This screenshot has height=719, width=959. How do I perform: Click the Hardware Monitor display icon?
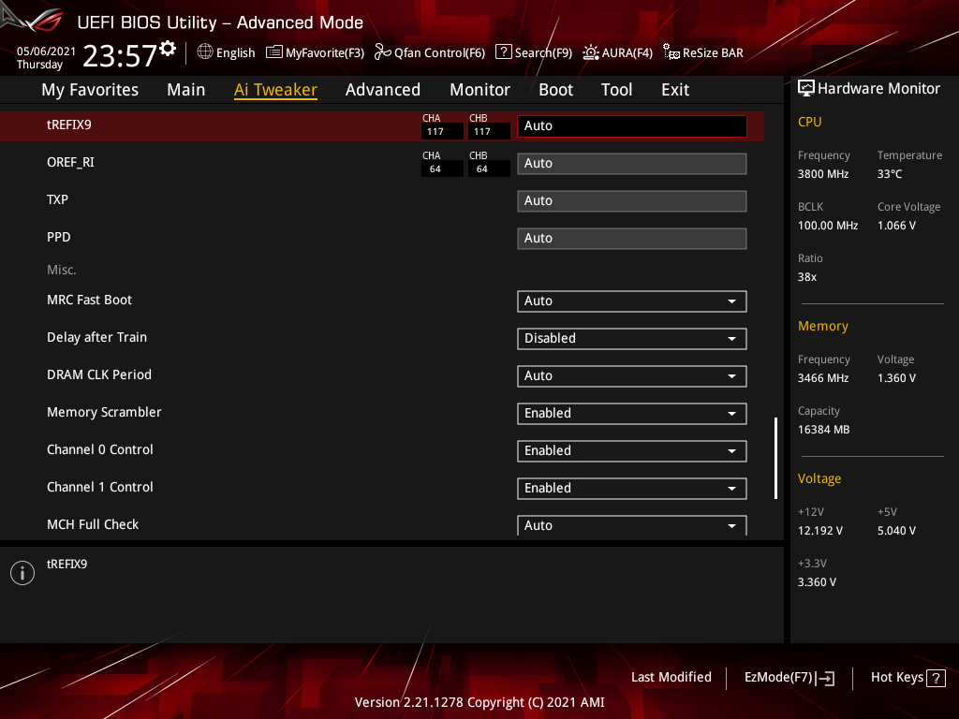click(806, 89)
